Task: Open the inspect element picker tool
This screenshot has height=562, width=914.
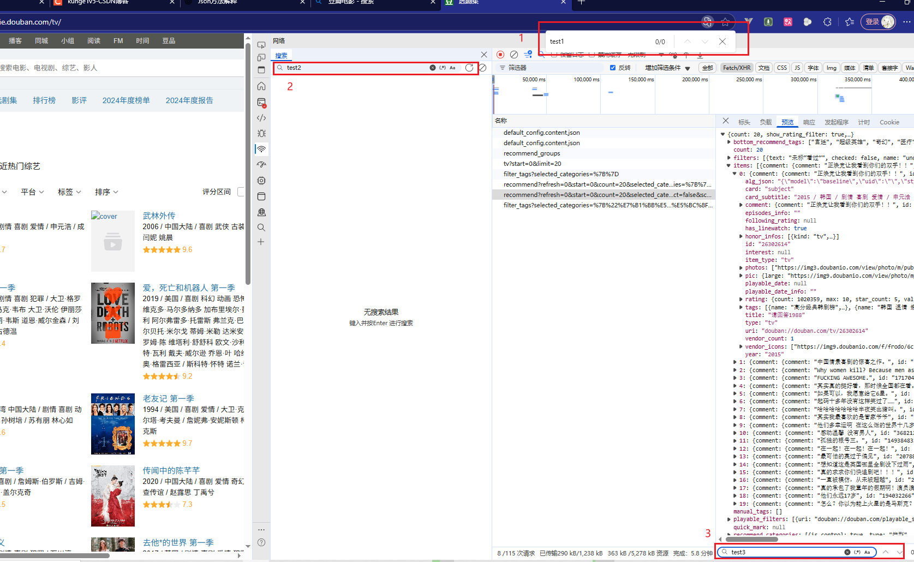Action: coord(261,45)
